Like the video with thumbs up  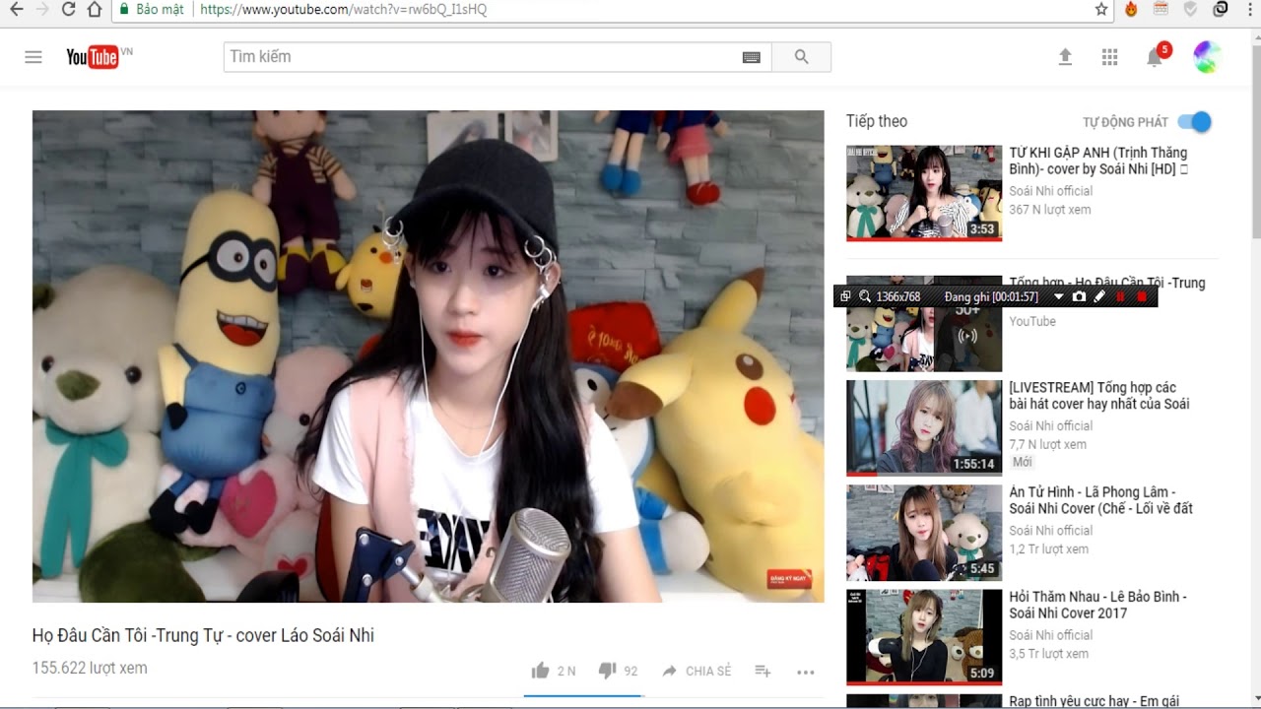(x=540, y=671)
